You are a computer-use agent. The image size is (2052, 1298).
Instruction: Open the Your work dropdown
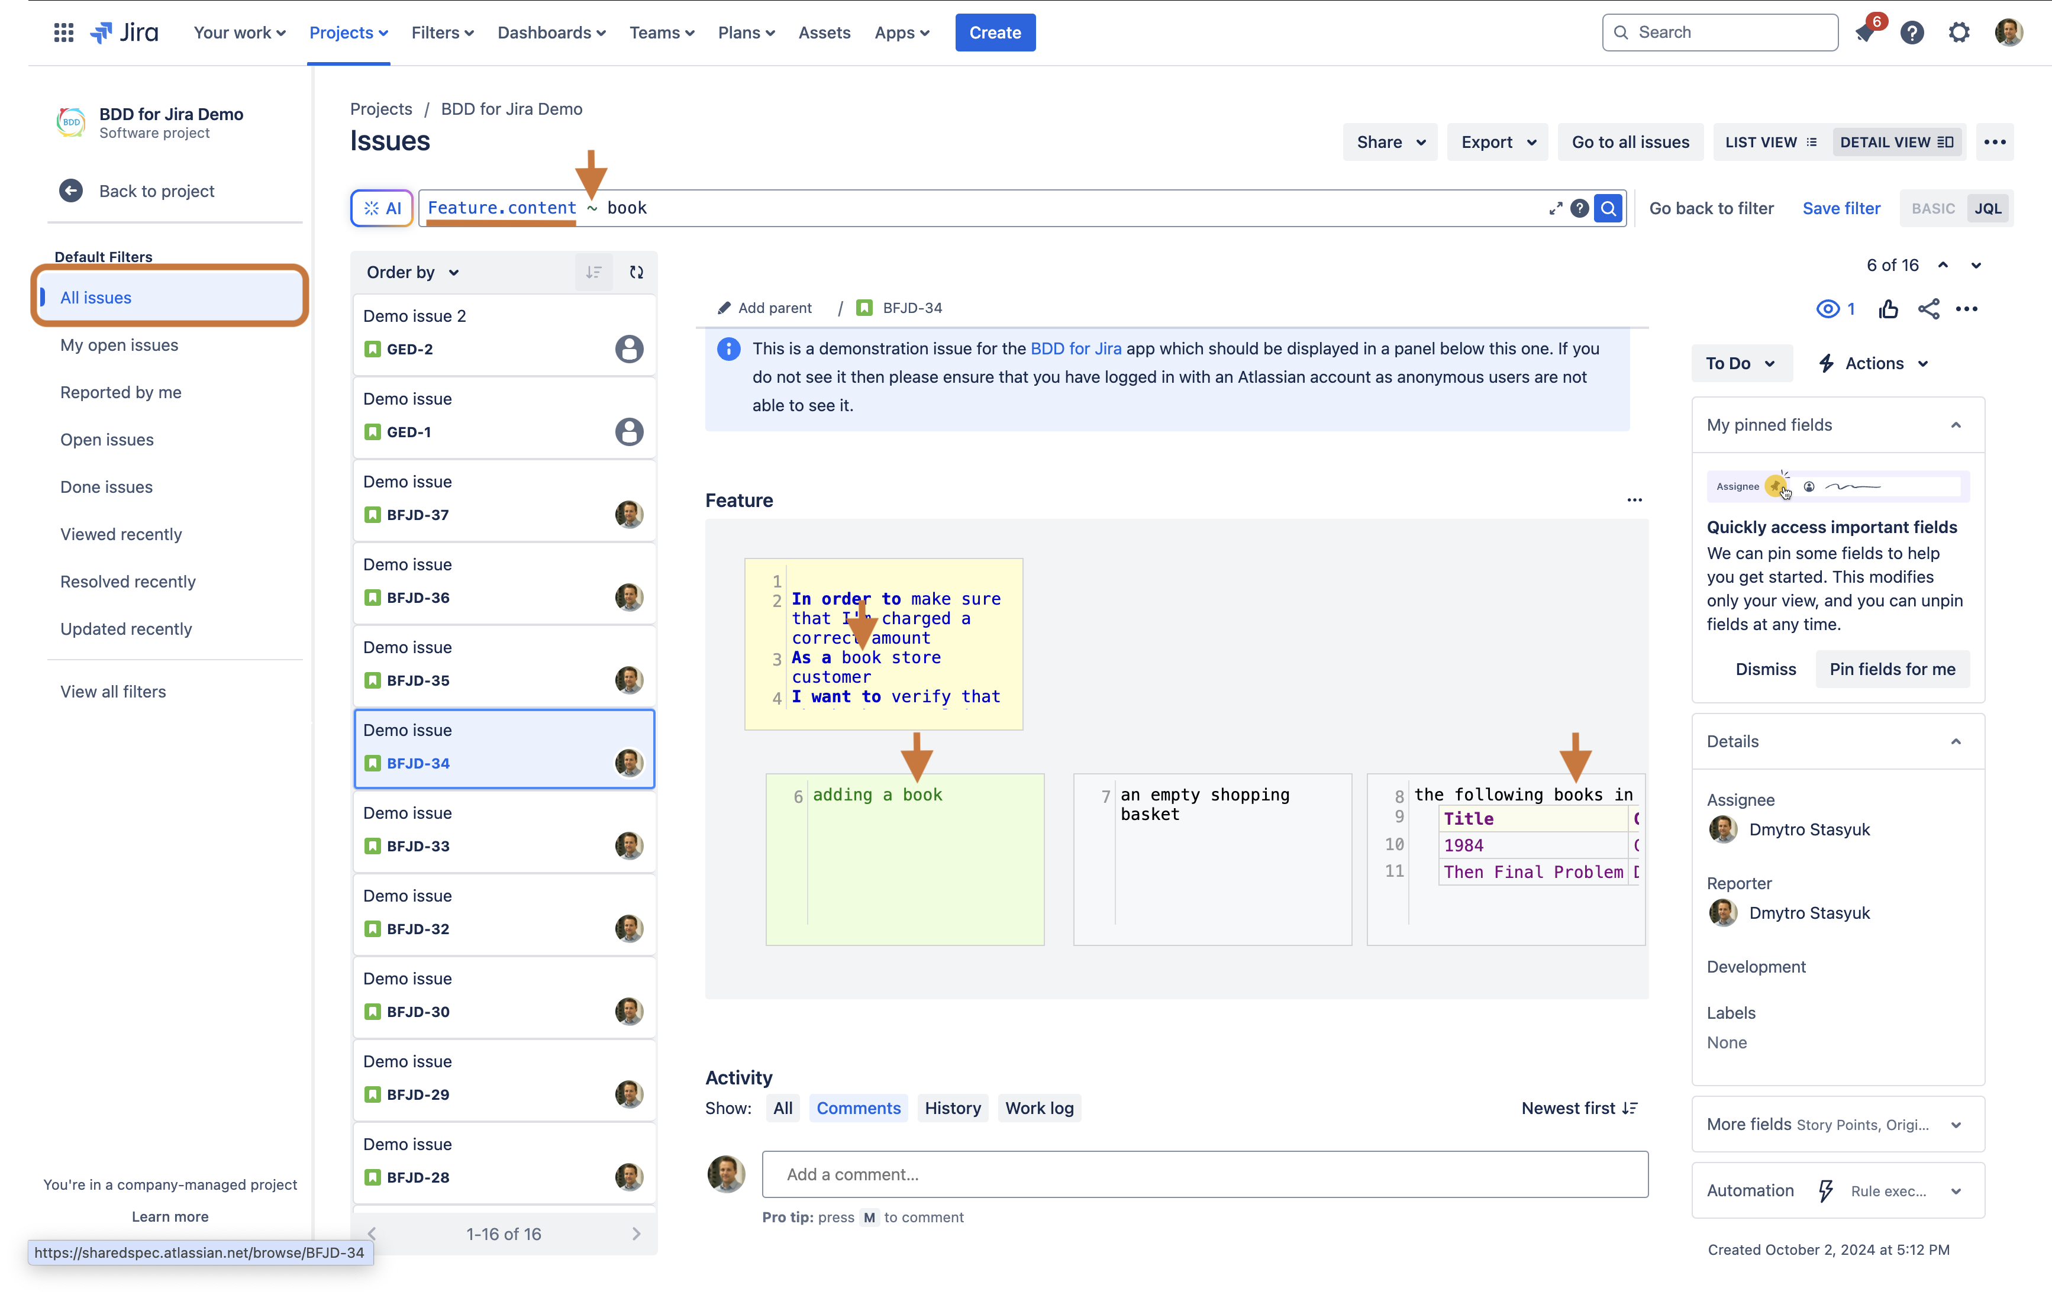pos(240,33)
